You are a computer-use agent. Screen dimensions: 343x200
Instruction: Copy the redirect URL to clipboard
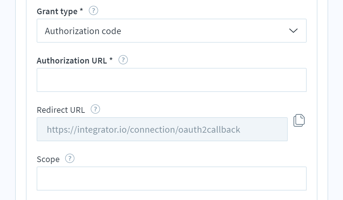pos(299,120)
